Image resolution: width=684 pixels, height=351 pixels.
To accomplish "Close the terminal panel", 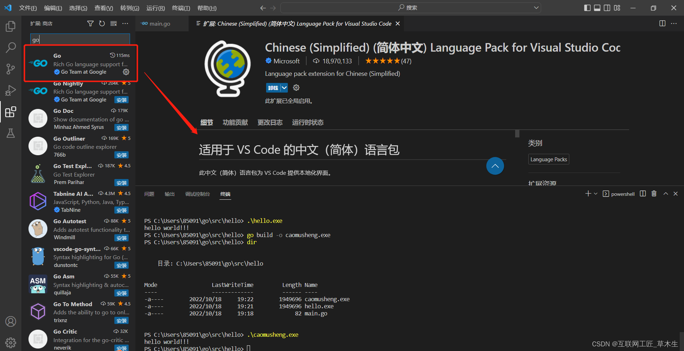I will pyautogui.click(x=675, y=194).
